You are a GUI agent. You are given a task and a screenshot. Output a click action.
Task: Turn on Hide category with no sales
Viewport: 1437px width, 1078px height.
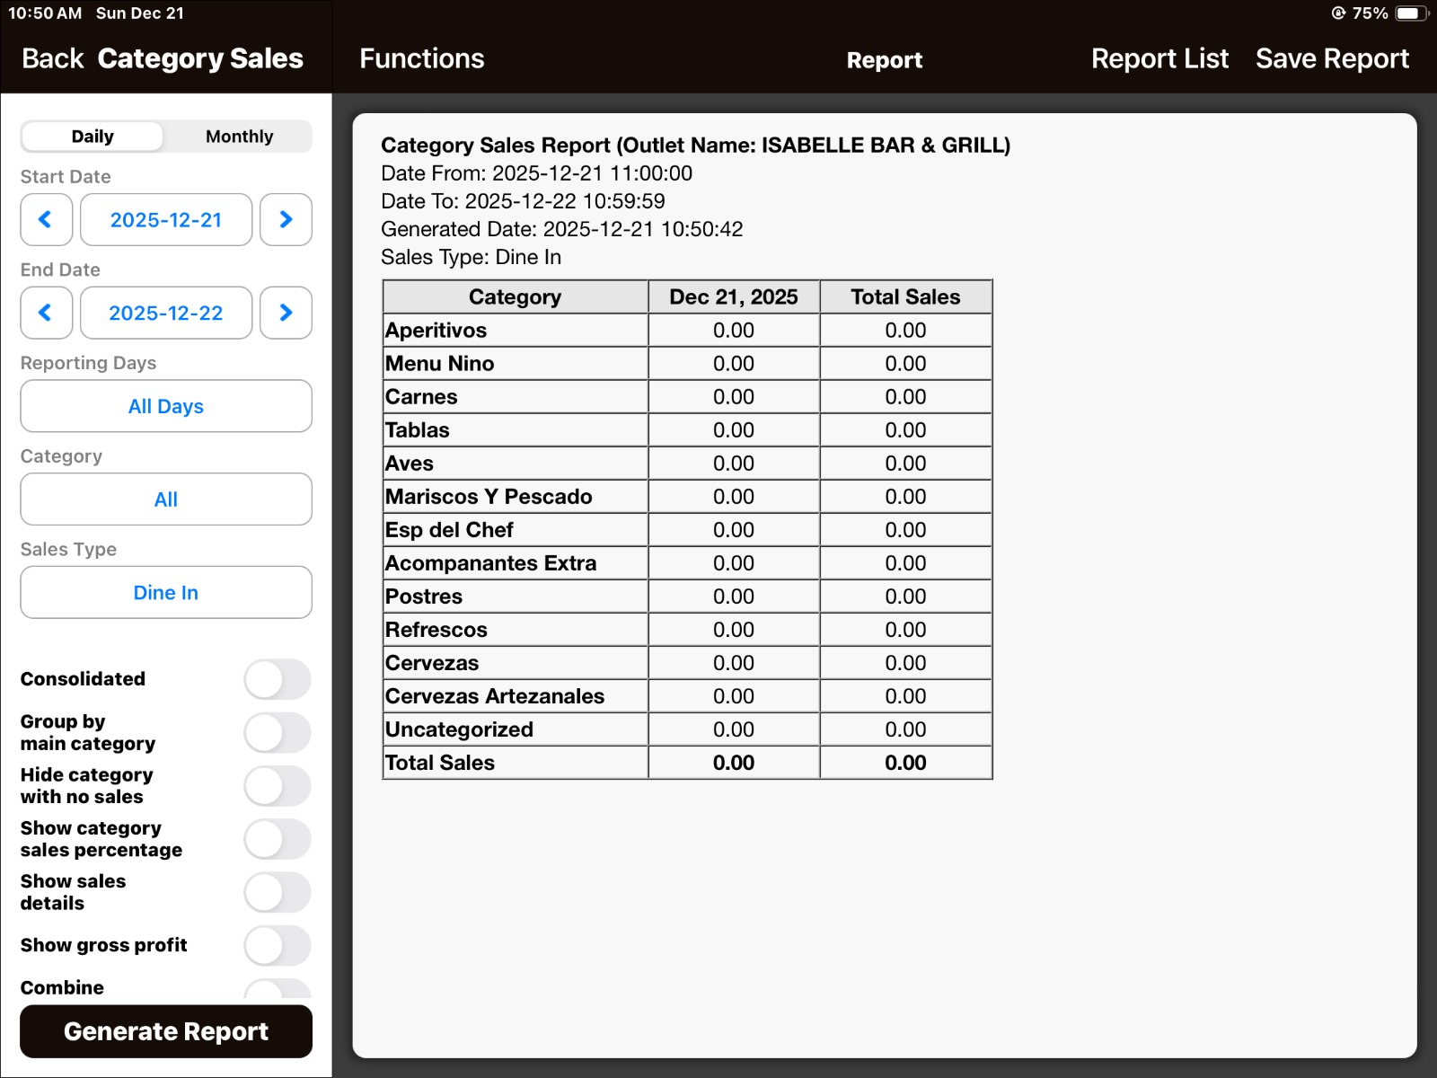278,786
